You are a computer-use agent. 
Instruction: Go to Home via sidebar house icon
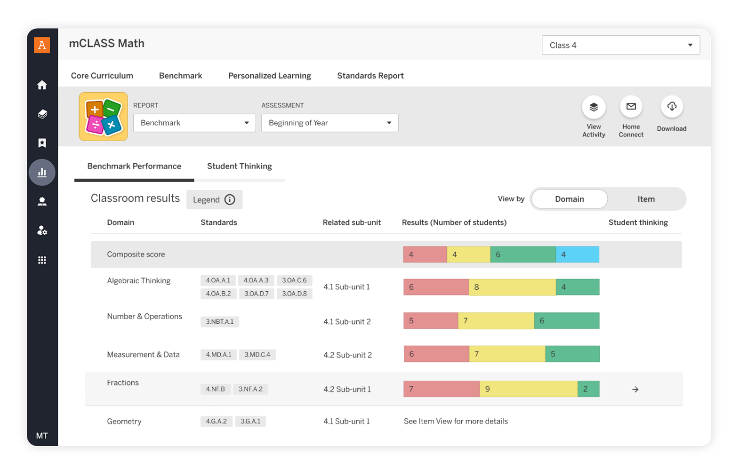42,85
